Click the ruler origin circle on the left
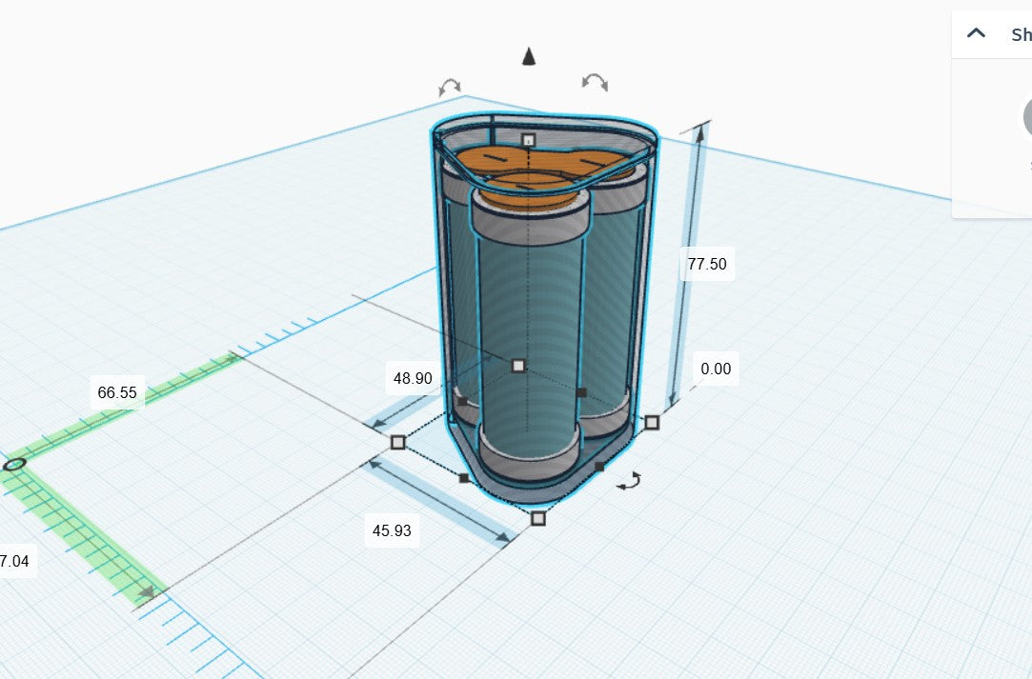Viewport: 1032px width, 679px height. click(13, 464)
